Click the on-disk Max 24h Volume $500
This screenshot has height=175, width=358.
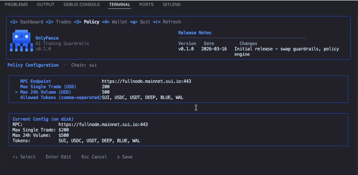click(x=64, y=135)
